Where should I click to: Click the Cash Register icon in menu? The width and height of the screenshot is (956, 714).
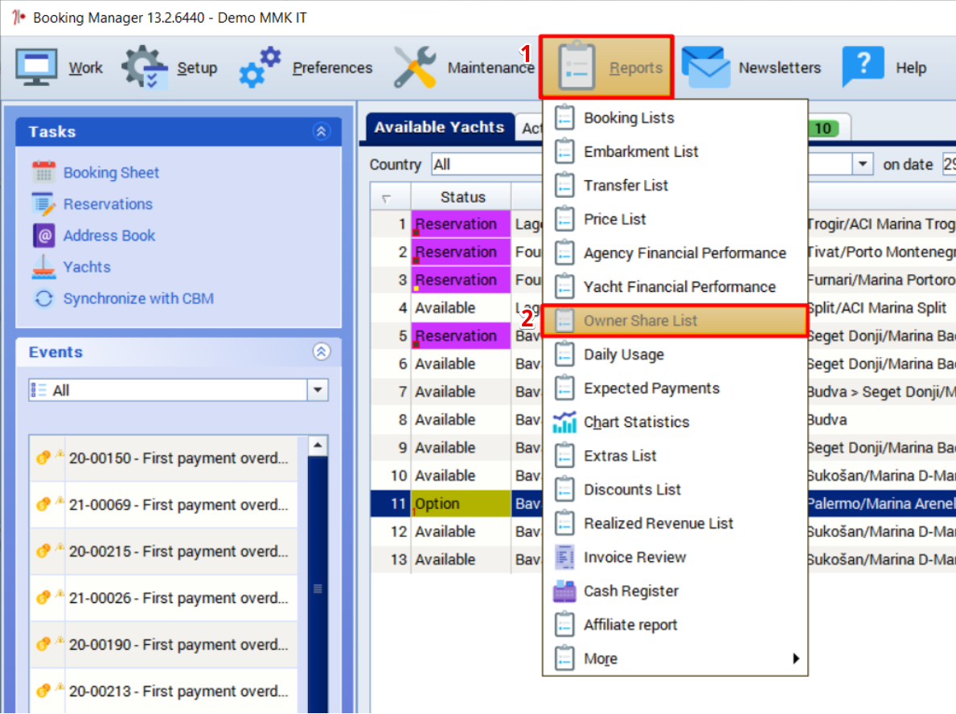pyautogui.click(x=565, y=591)
